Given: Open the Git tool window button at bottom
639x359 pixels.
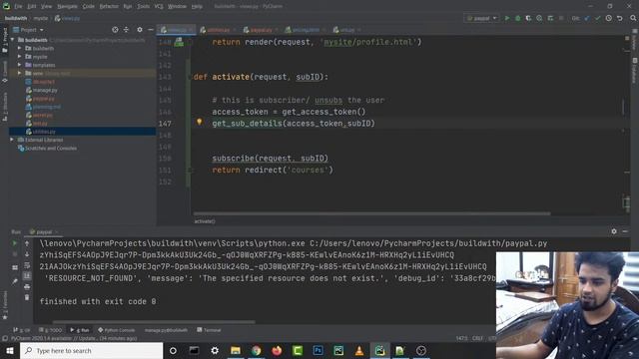Looking at the screenshot, I should pyautogui.click(x=22, y=330).
